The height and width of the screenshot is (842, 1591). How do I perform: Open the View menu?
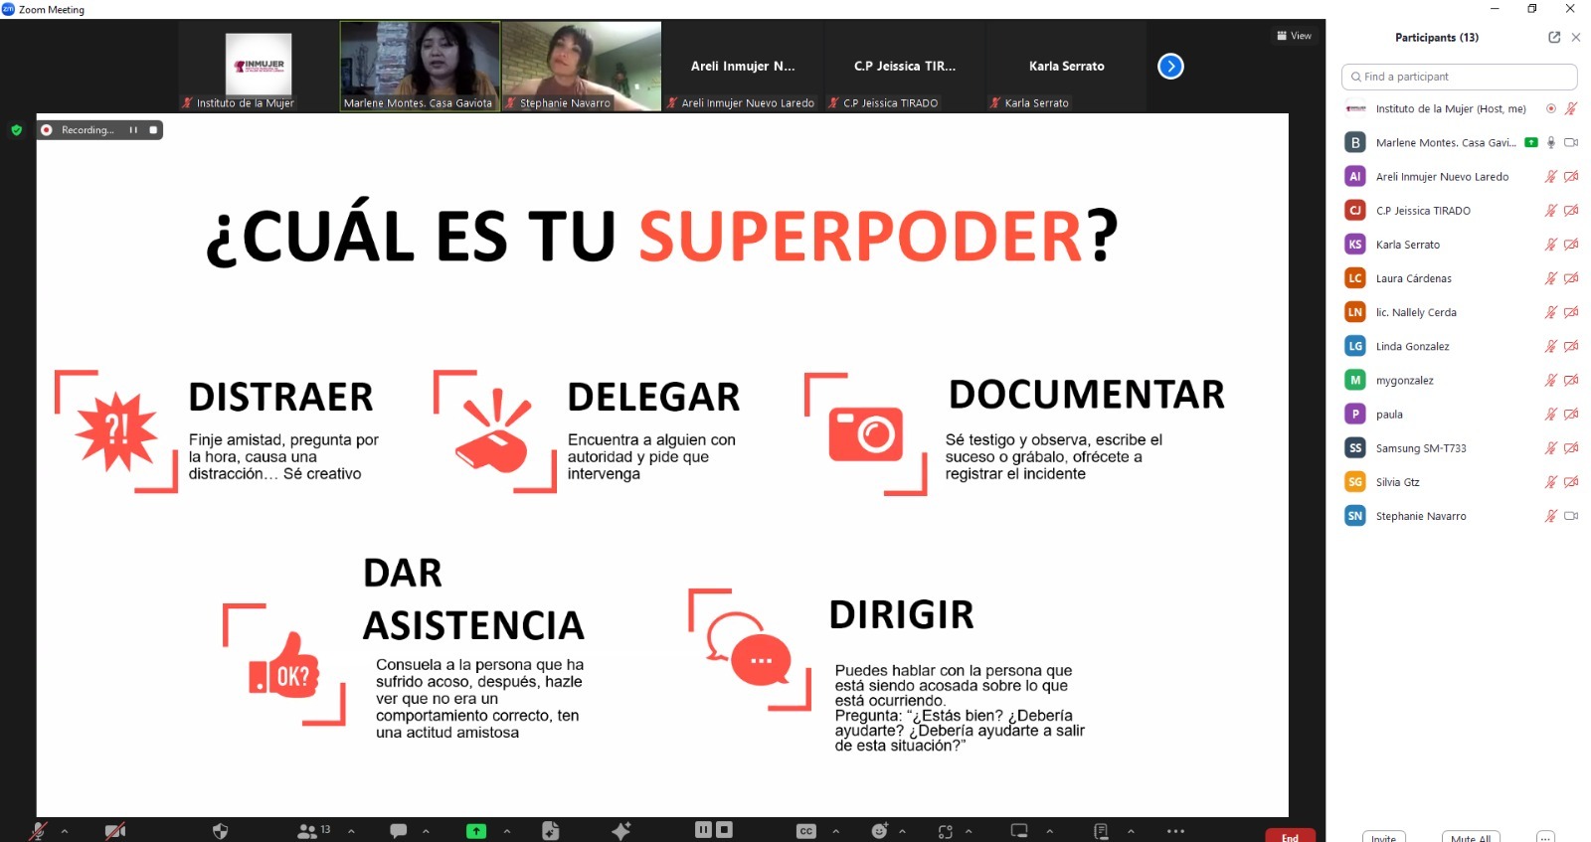(1294, 36)
